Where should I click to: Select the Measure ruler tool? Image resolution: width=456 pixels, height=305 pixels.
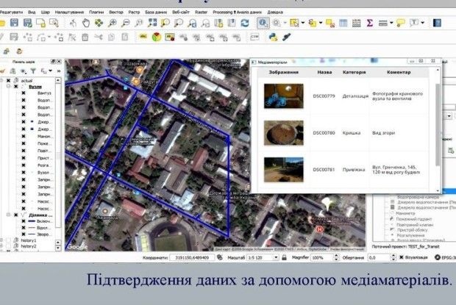tap(382, 23)
